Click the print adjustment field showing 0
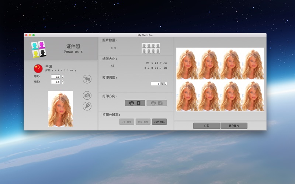295x184 pixels. (x=155, y=84)
